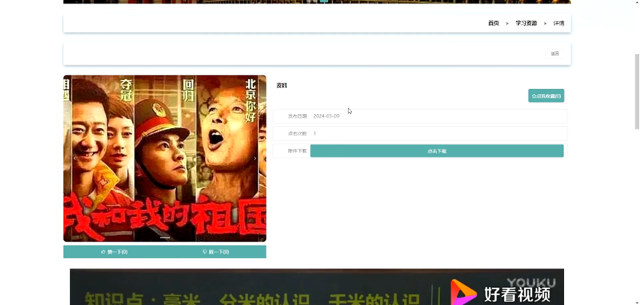
Task: Show previous carousel image with left arrow
Action: (74, 158)
